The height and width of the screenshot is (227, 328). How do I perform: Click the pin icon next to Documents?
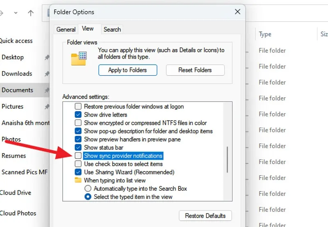click(x=47, y=90)
